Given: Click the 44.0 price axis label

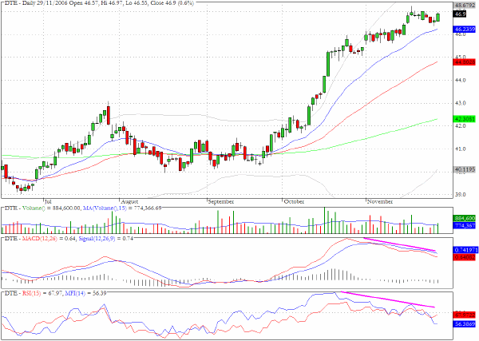Looking at the screenshot, I should [x=461, y=80].
